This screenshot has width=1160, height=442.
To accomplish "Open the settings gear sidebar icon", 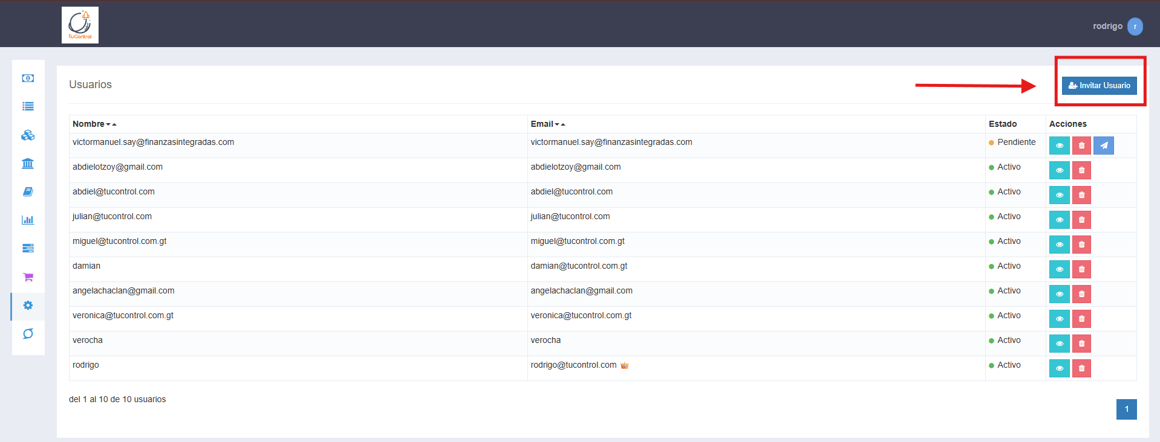I will pyautogui.click(x=28, y=306).
